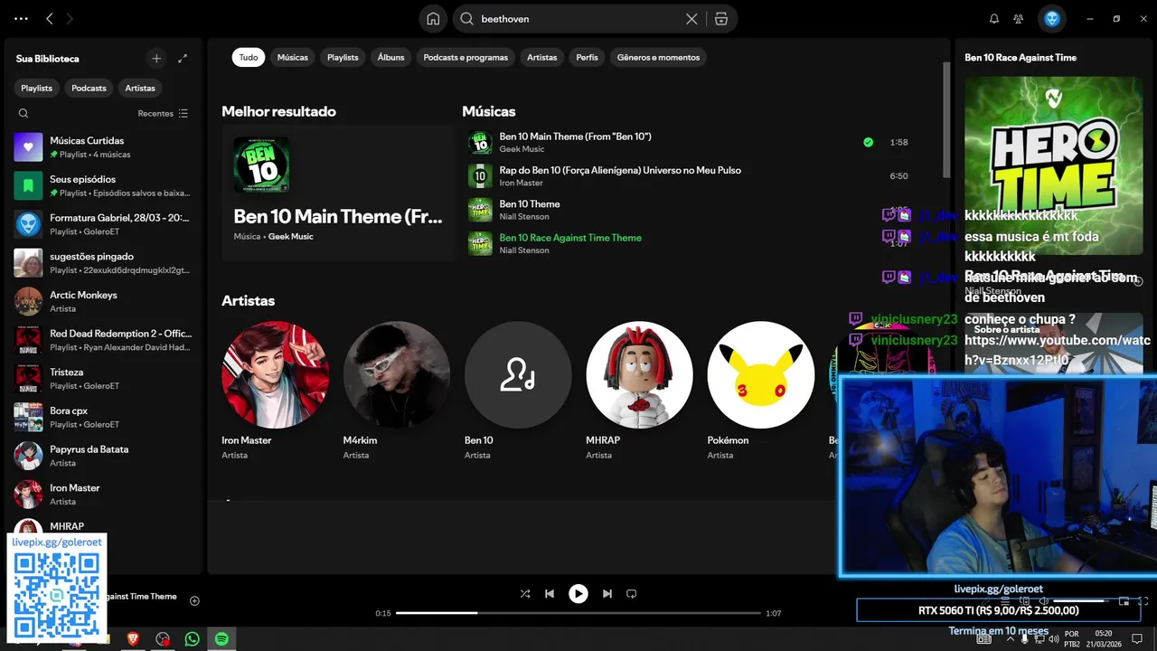This screenshot has height=651, width=1157.
Task: Open friend activity icon
Action: click(x=1019, y=18)
